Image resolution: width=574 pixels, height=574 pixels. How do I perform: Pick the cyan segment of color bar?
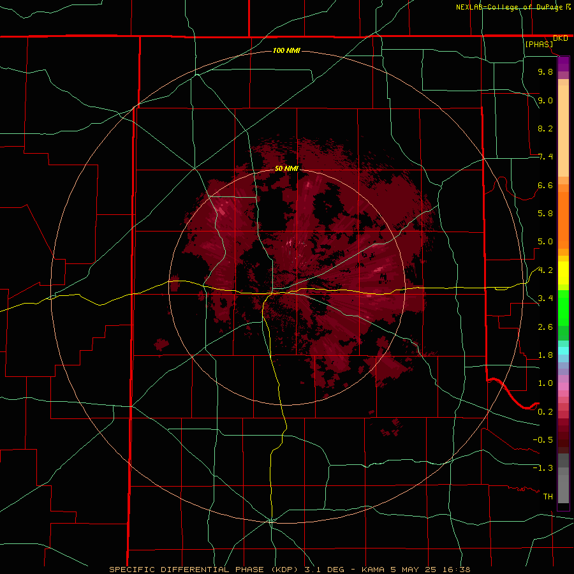click(563, 351)
